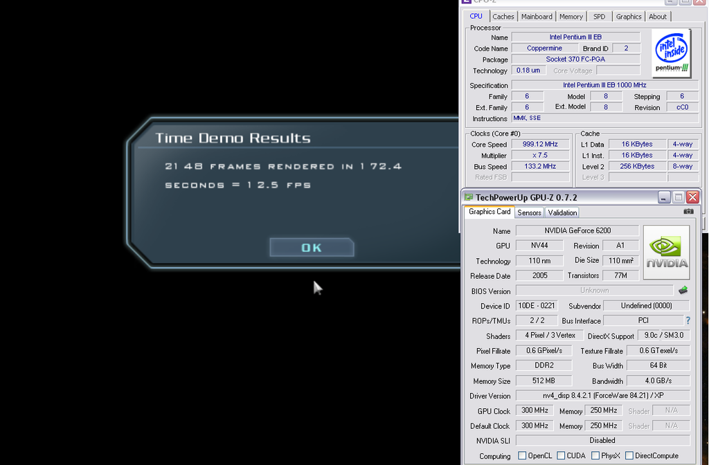Viewport: 709px width, 465px height.
Task: Click the Release Date value 2005
Action: point(539,275)
